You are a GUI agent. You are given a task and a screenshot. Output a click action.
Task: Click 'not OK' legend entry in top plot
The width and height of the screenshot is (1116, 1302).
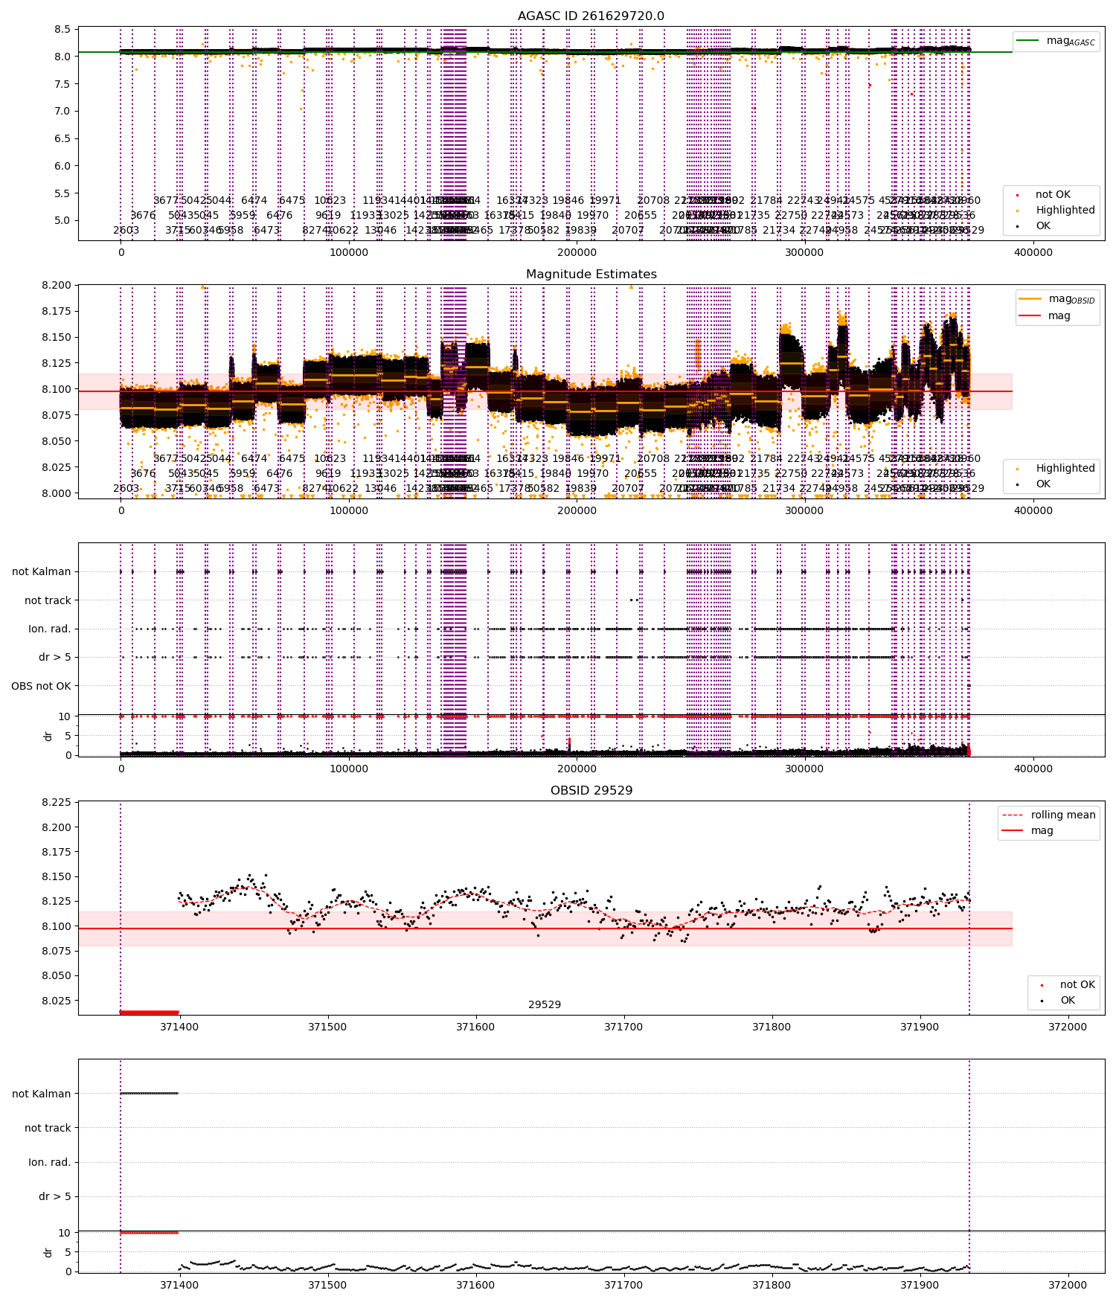click(x=1052, y=194)
